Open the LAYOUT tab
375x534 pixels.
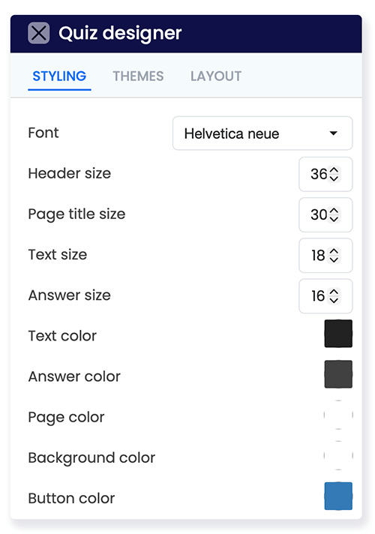(216, 76)
